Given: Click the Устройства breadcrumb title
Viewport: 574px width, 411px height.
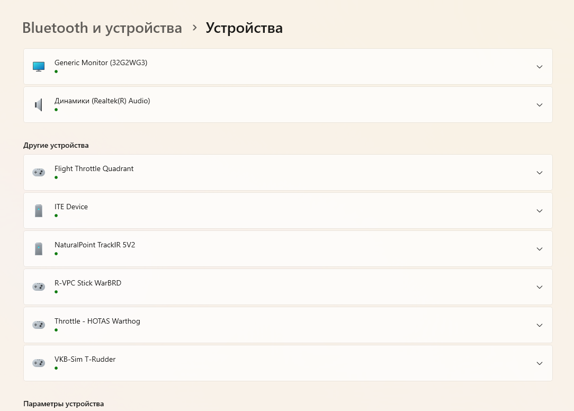Looking at the screenshot, I should click(x=244, y=28).
